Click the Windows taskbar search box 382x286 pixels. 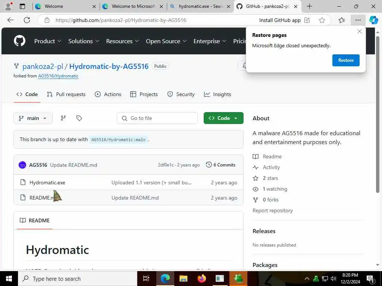tap(78, 279)
